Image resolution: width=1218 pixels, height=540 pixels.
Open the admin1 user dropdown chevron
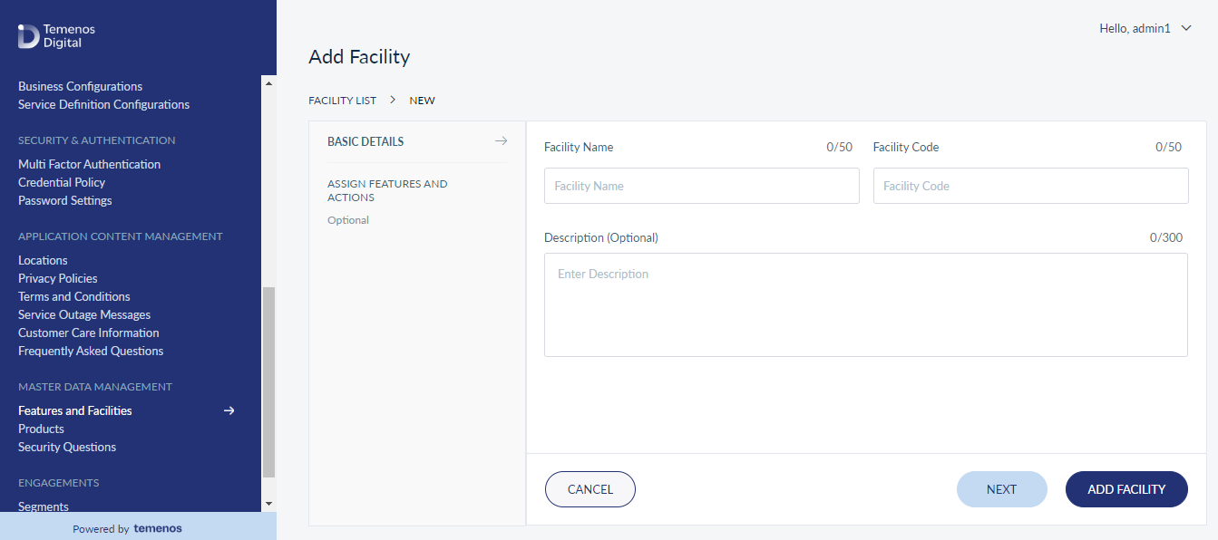(1186, 29)
